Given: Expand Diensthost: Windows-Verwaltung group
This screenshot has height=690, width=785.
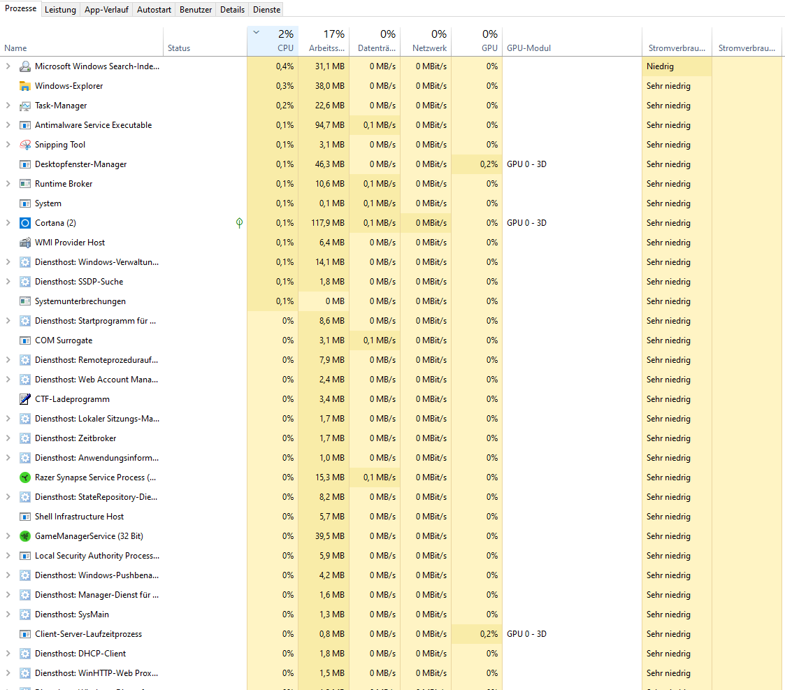Looking at the screenshot, I should pyautogui.click(x=8, y=262).
